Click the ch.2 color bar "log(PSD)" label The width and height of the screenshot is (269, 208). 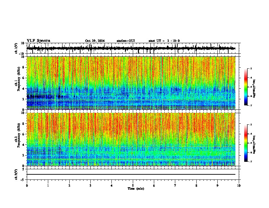[254, 145]
